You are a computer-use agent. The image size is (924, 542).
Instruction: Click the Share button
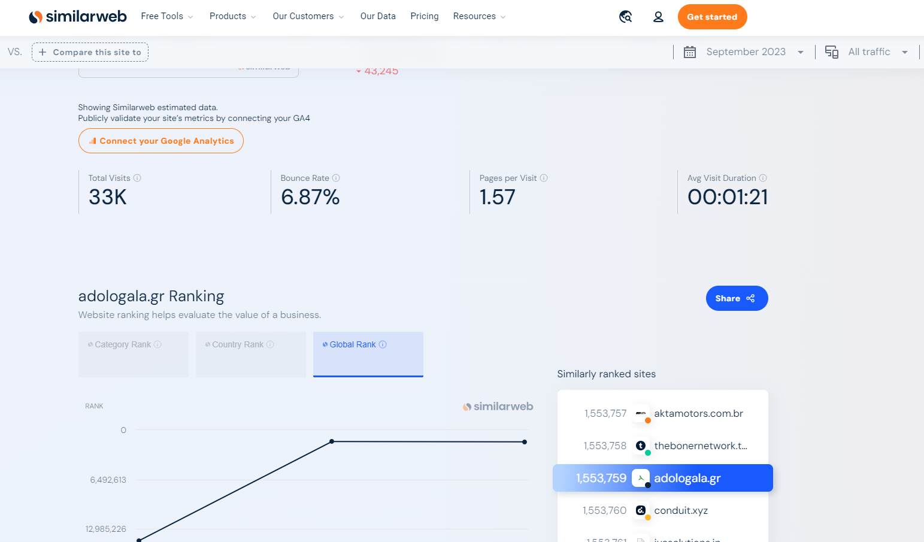pos(737,298)
